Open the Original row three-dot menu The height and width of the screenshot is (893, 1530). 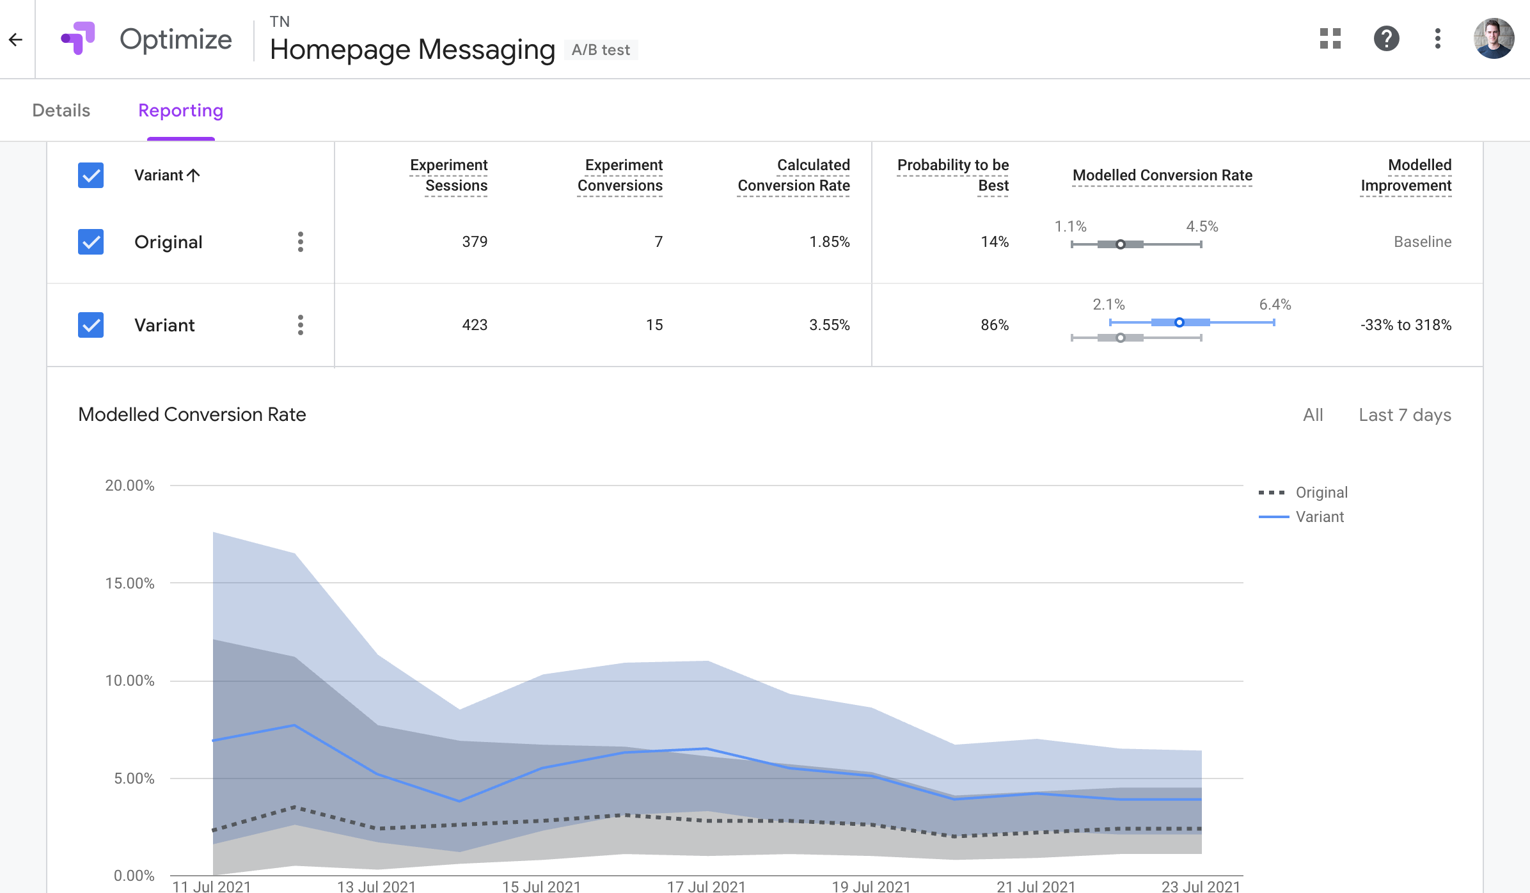coord(300,242)
